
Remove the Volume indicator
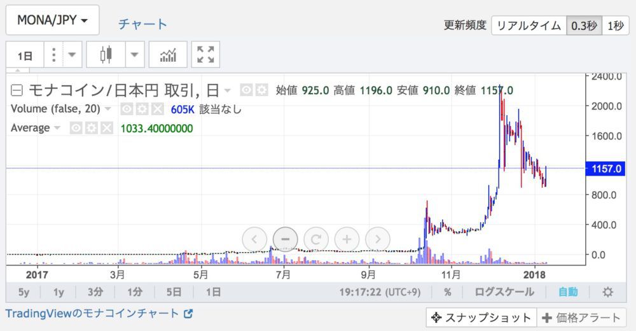[157, 109]
